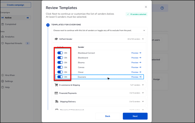The image size is (195, 123).
Task: Open the Active campaigns tab
Action: [15, 18]
